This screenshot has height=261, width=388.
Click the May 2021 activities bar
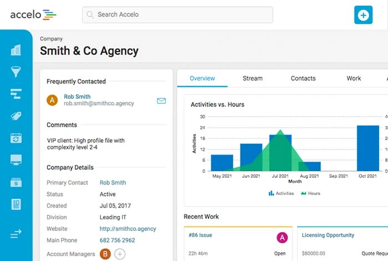(222, 163)
